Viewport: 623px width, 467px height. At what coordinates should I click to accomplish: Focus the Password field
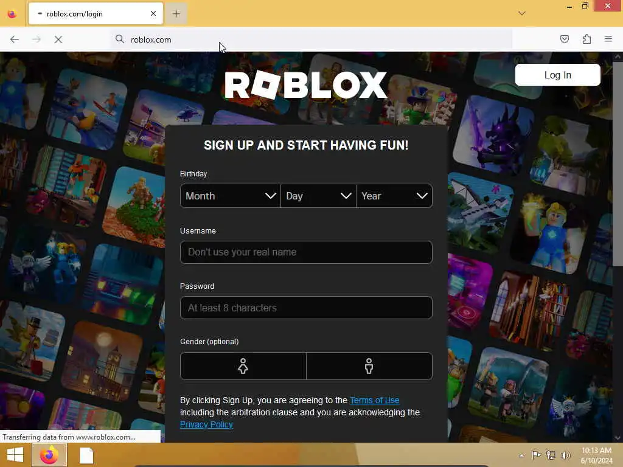click(x=306, y=308)
